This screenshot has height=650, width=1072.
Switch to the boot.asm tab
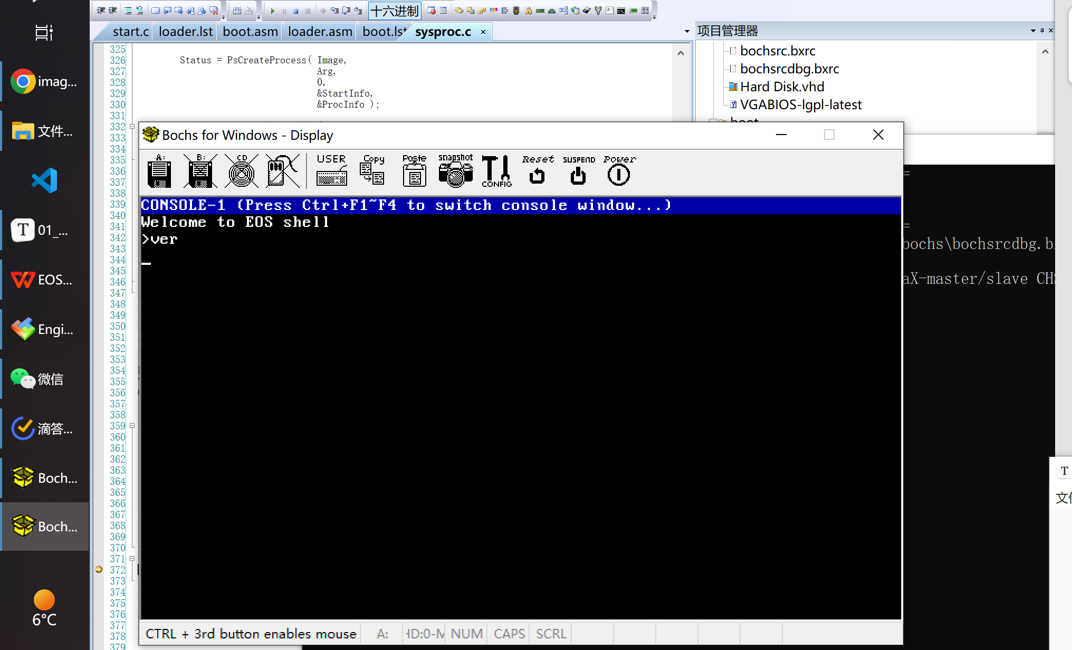250,32
